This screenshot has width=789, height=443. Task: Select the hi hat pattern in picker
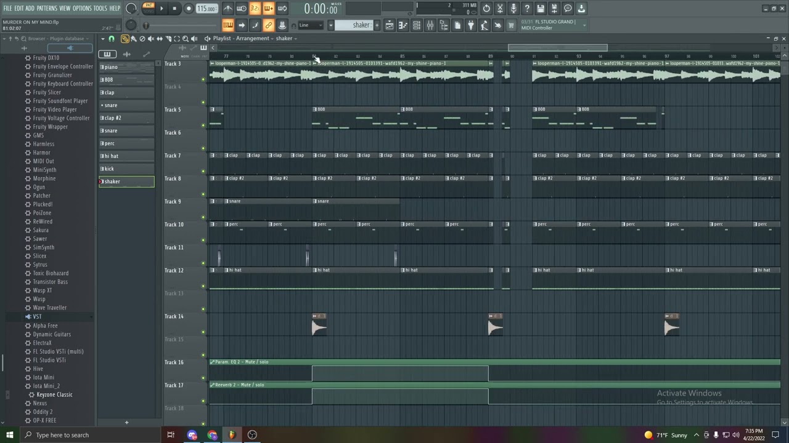pyautogui.click(x=126, y=156)
